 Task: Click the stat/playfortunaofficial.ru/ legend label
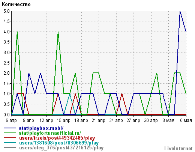pos(50,133)
